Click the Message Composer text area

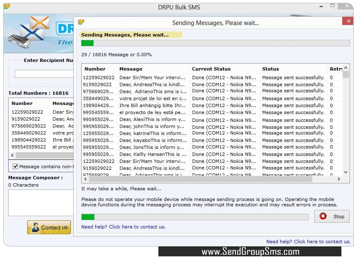tap(41, 203)
